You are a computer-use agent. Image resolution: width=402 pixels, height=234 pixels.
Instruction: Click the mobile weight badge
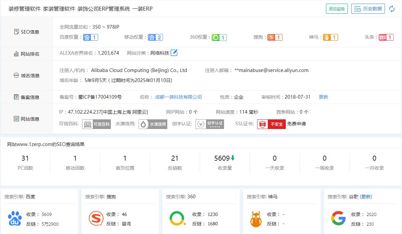click(155, 37)
